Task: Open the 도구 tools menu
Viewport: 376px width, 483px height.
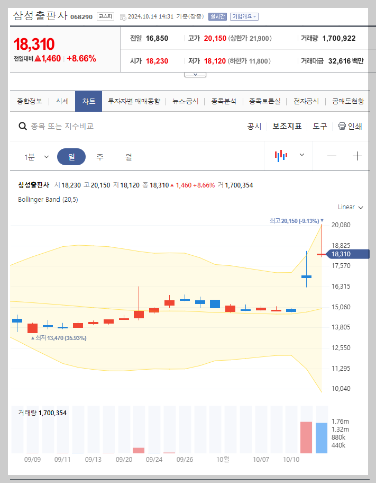Action: (x=320, y=126)
